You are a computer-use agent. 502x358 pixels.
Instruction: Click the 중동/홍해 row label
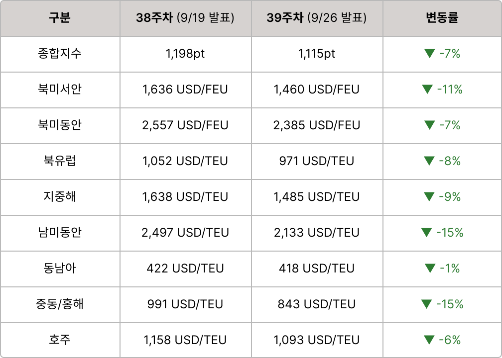click(60, 304)
